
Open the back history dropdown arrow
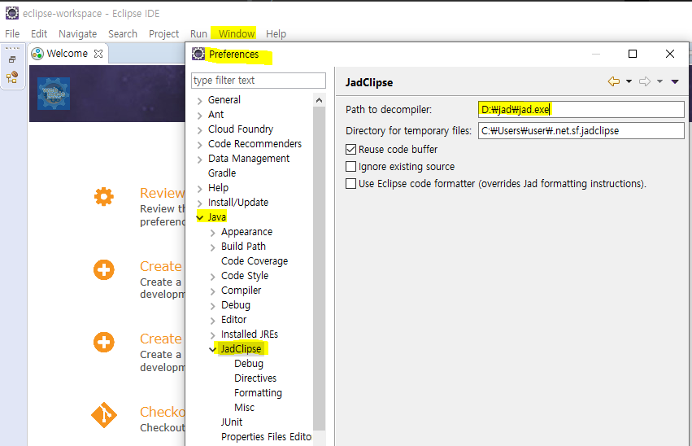629,81
